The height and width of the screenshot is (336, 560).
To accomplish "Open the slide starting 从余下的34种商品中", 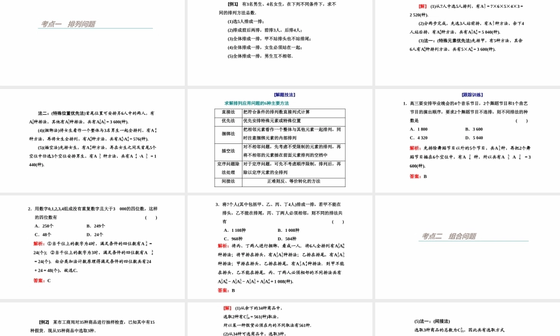I will (x=279, y=319).
